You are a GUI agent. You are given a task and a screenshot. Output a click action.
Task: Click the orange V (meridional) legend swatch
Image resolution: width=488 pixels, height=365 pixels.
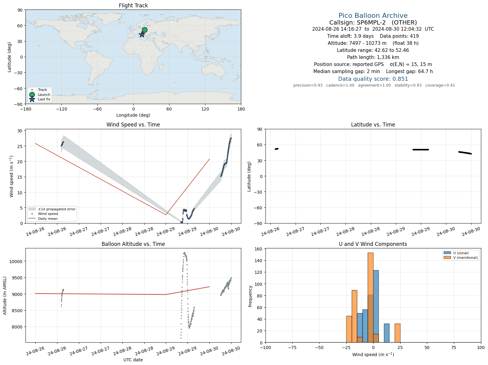pos(447,258)
